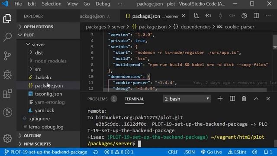The image size is (277, 156).
Task: Open the Debug menu
Action: coord(103,4)
